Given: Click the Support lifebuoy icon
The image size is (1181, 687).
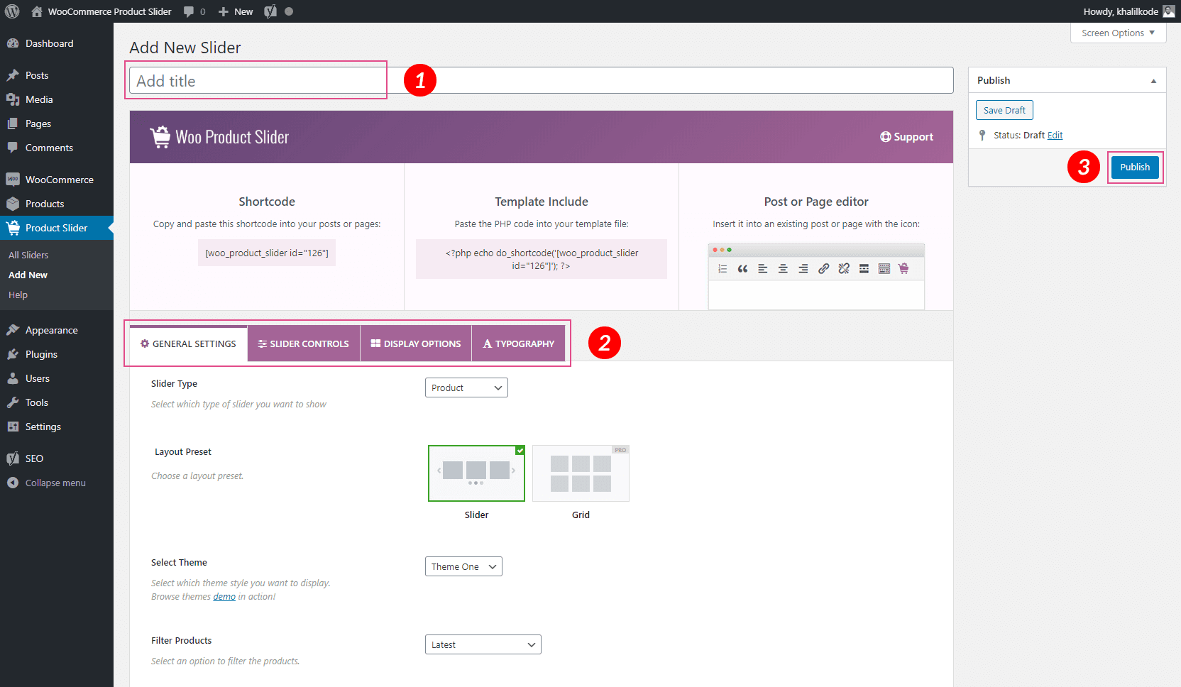Looking at the screenshot, I should pyautogui.click(x=886, y=137).
